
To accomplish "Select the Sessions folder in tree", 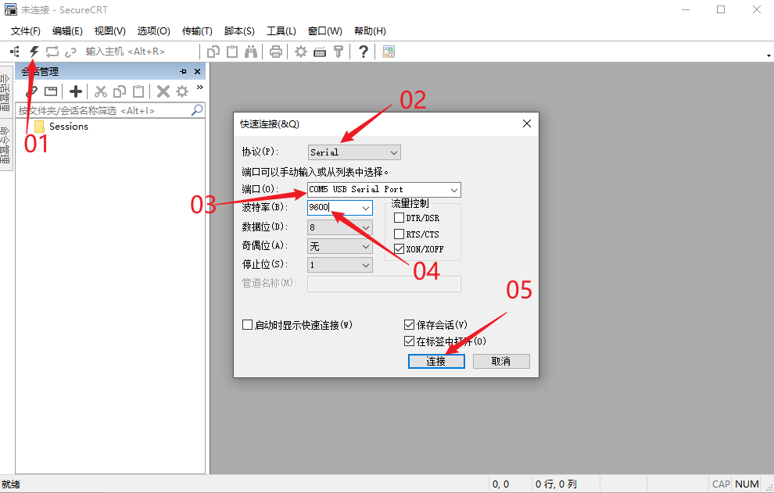I will [68, 127].
